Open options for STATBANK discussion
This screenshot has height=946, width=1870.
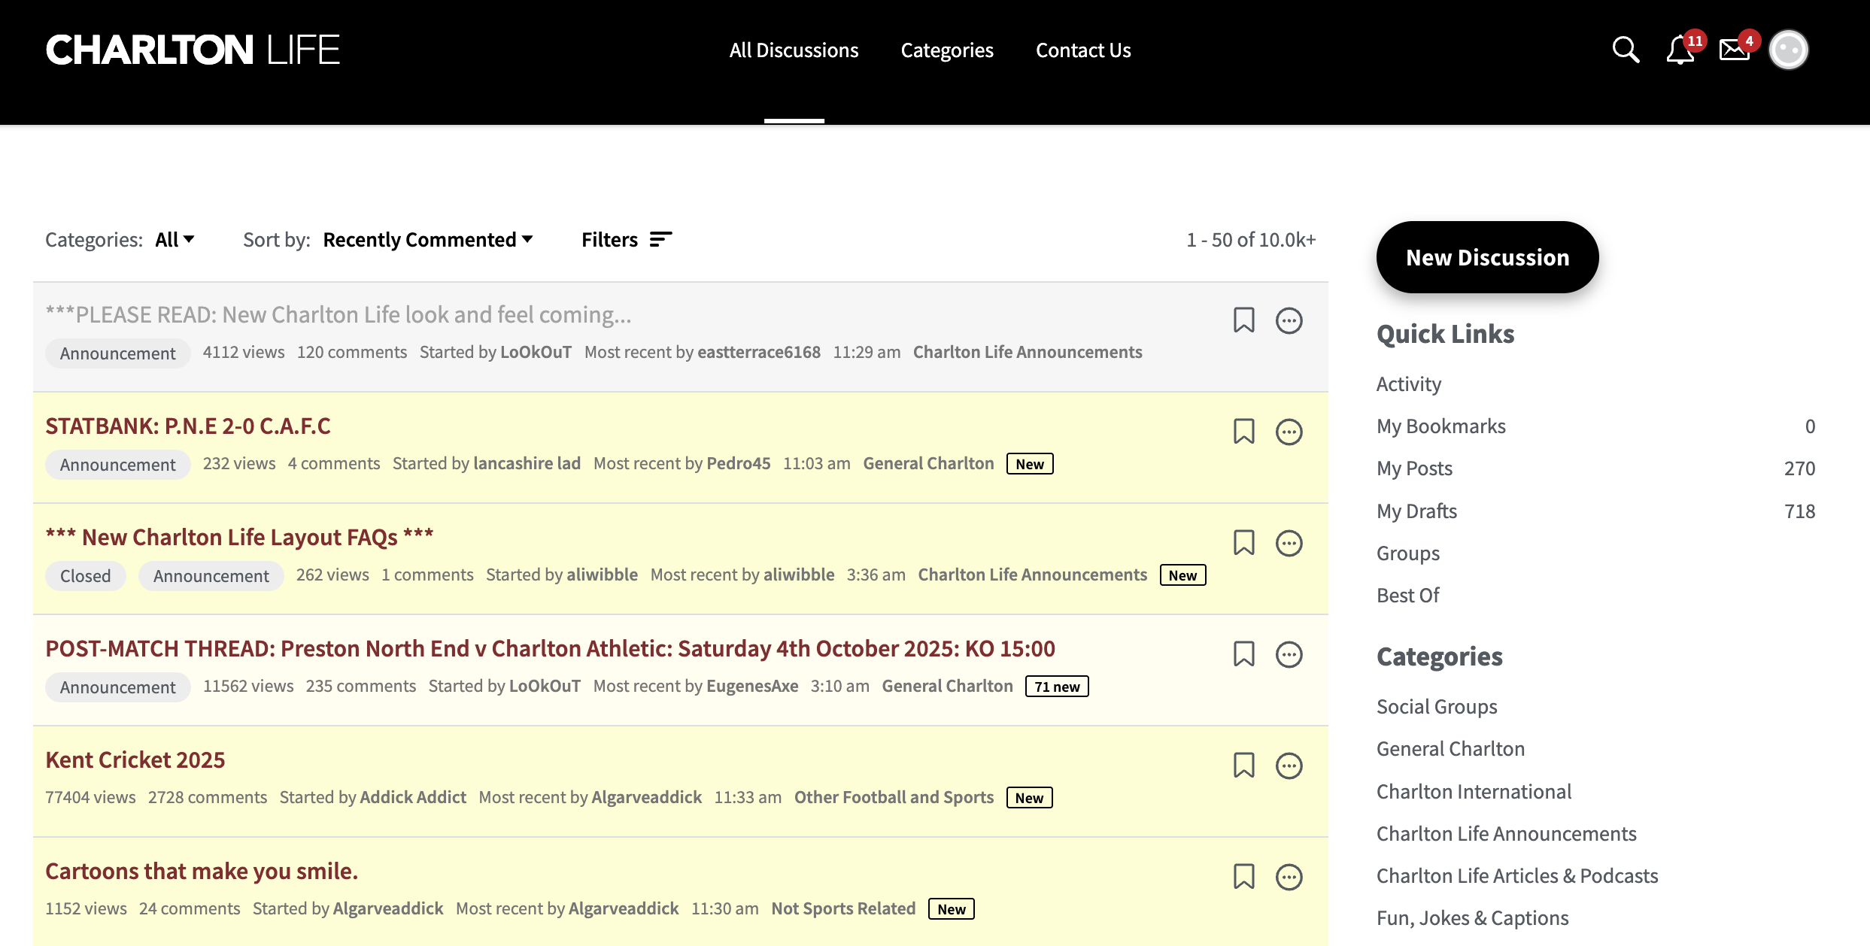pos(1289,432)
